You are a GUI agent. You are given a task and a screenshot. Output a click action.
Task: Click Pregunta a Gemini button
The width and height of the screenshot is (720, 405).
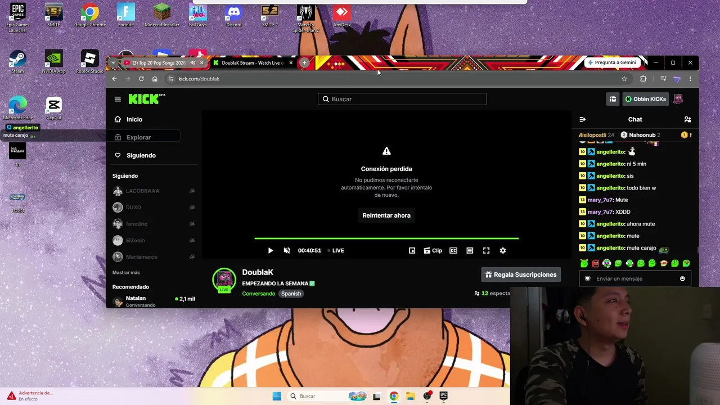click(611, 62)
